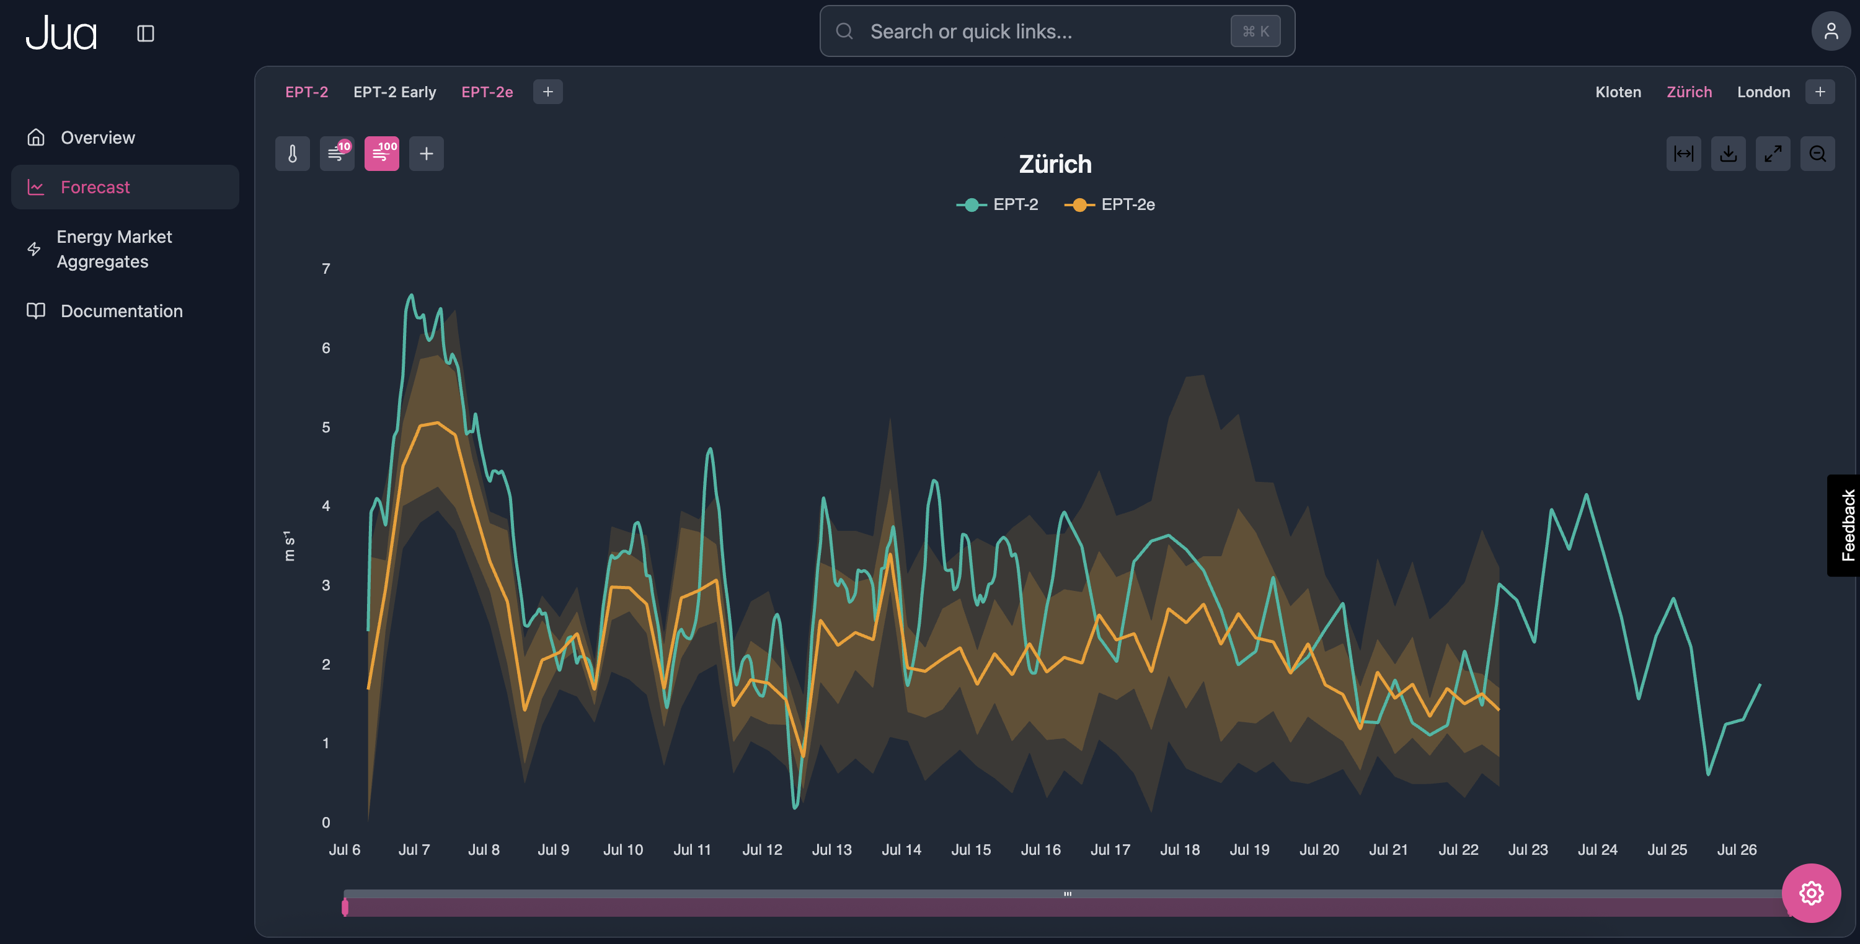The image size is (1860, 944).
Task: Select the Zürich location tab
Action: tap(1689, 92)
